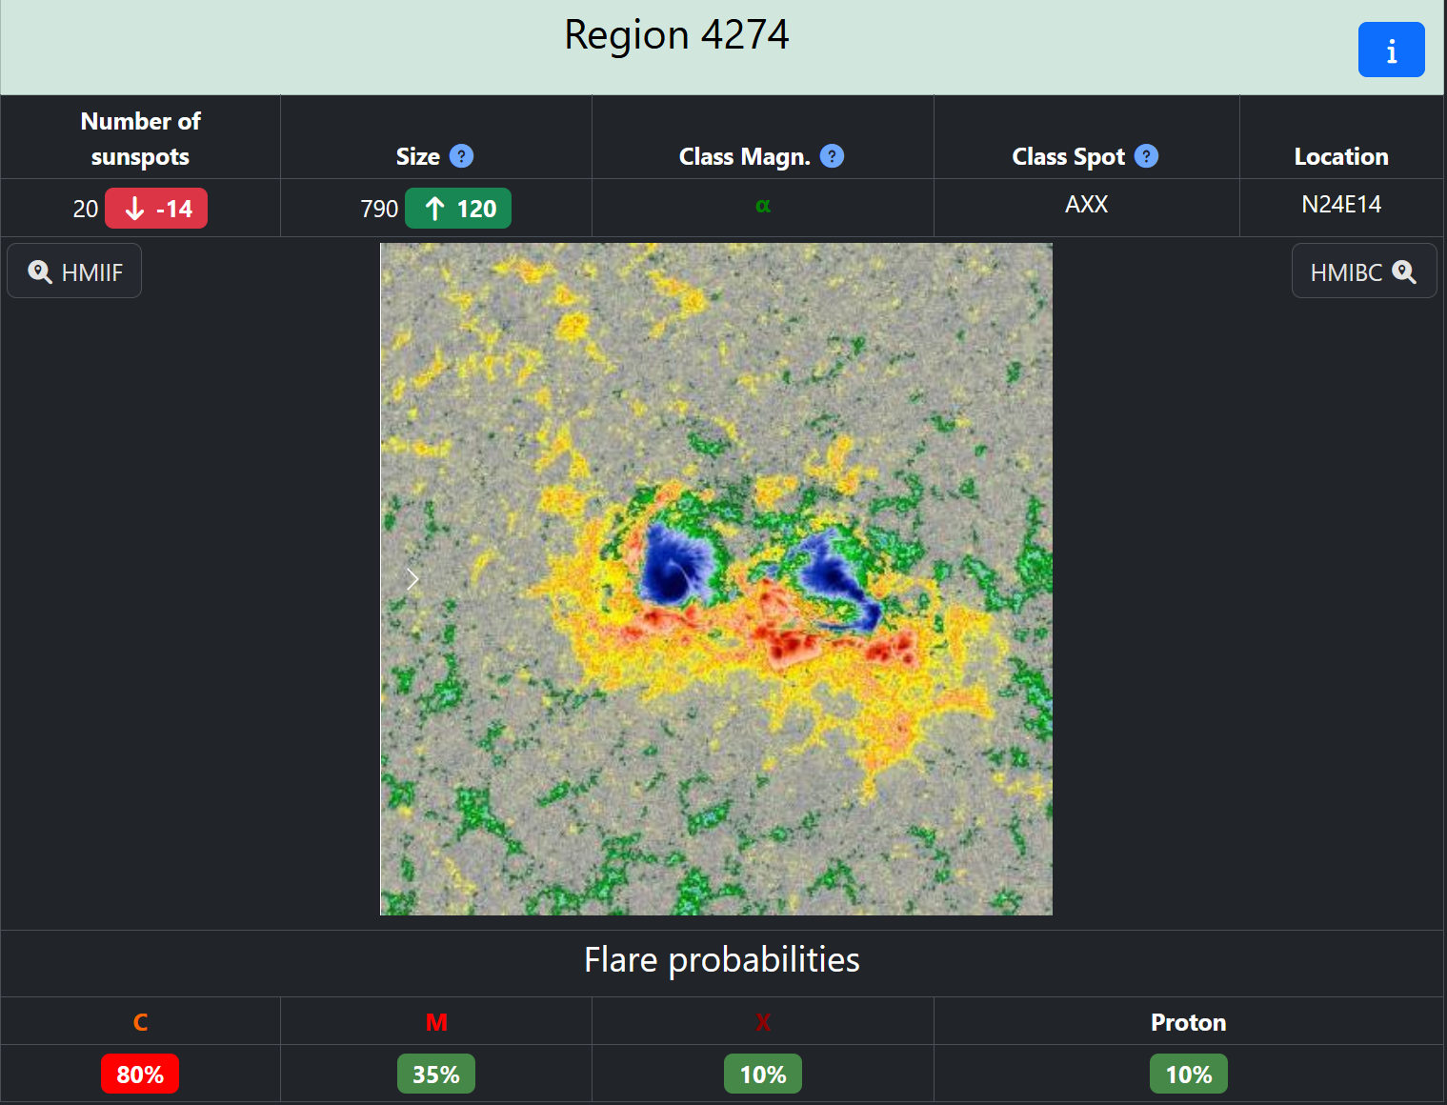This screenshot has height=1105, width=1447.
Task: Click the AXX spot class value
Action: click(1086, 205)
